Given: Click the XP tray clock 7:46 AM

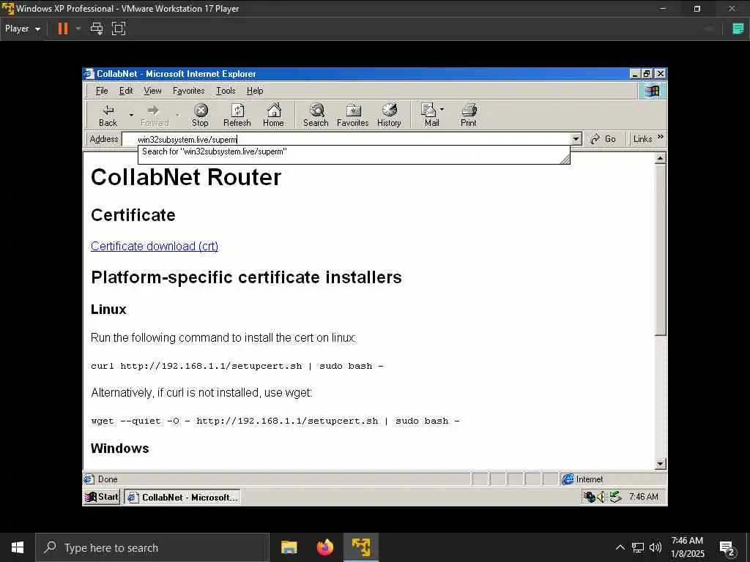Looking at the screenshot, I should tap(644, 497).
